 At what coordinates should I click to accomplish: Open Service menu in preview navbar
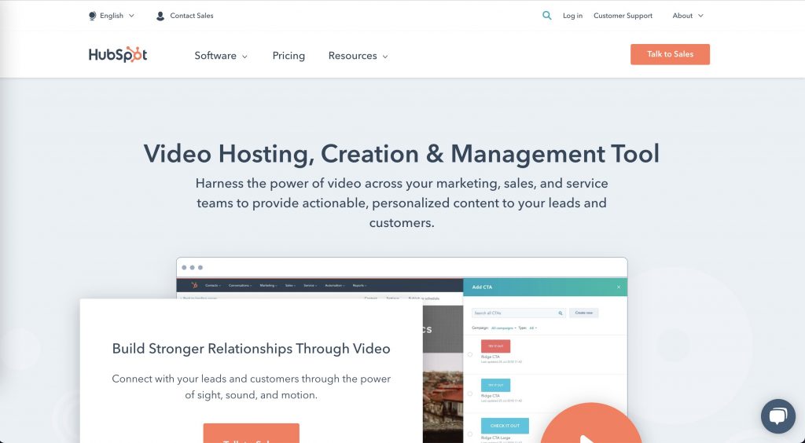click(x=310, y=285)
